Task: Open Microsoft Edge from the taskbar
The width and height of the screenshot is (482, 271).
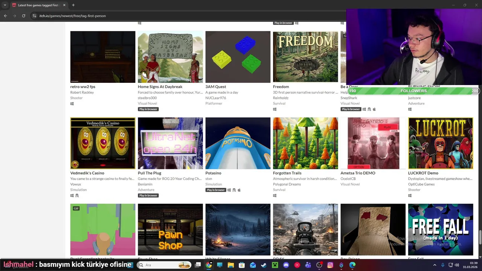Action: click(352, 265)
